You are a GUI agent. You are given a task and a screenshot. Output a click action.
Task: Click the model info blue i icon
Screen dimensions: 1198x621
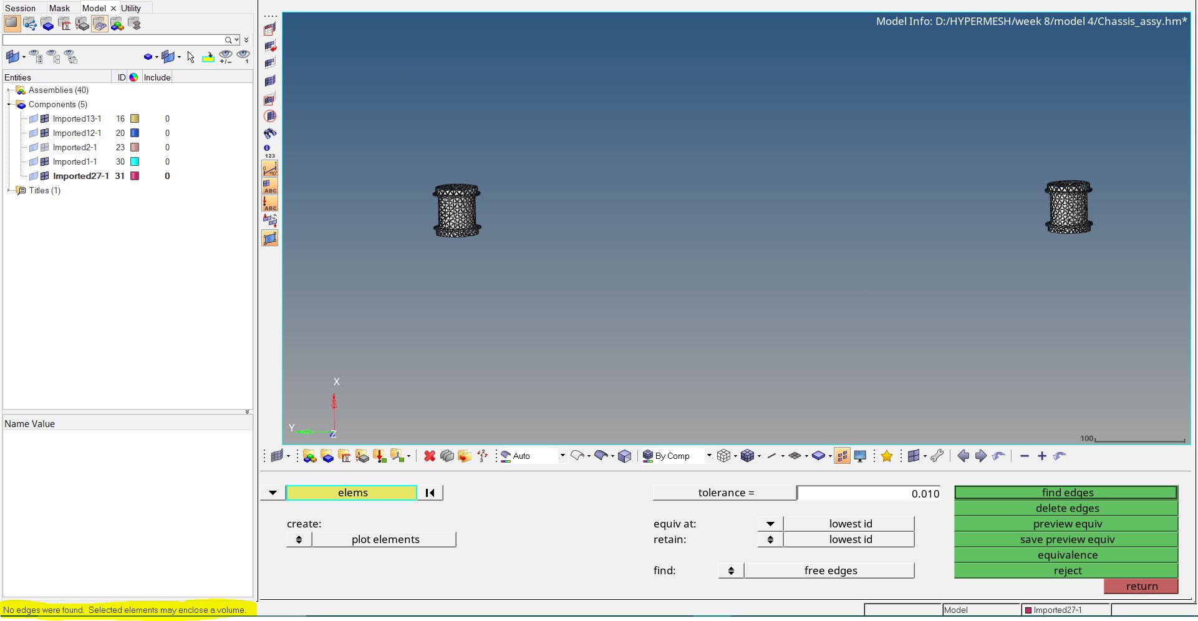(268, 147)
